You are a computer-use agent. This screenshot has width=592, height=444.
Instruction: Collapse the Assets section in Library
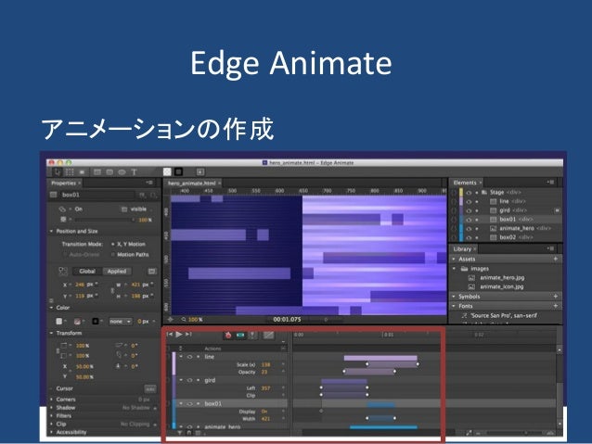click(454, 260)
